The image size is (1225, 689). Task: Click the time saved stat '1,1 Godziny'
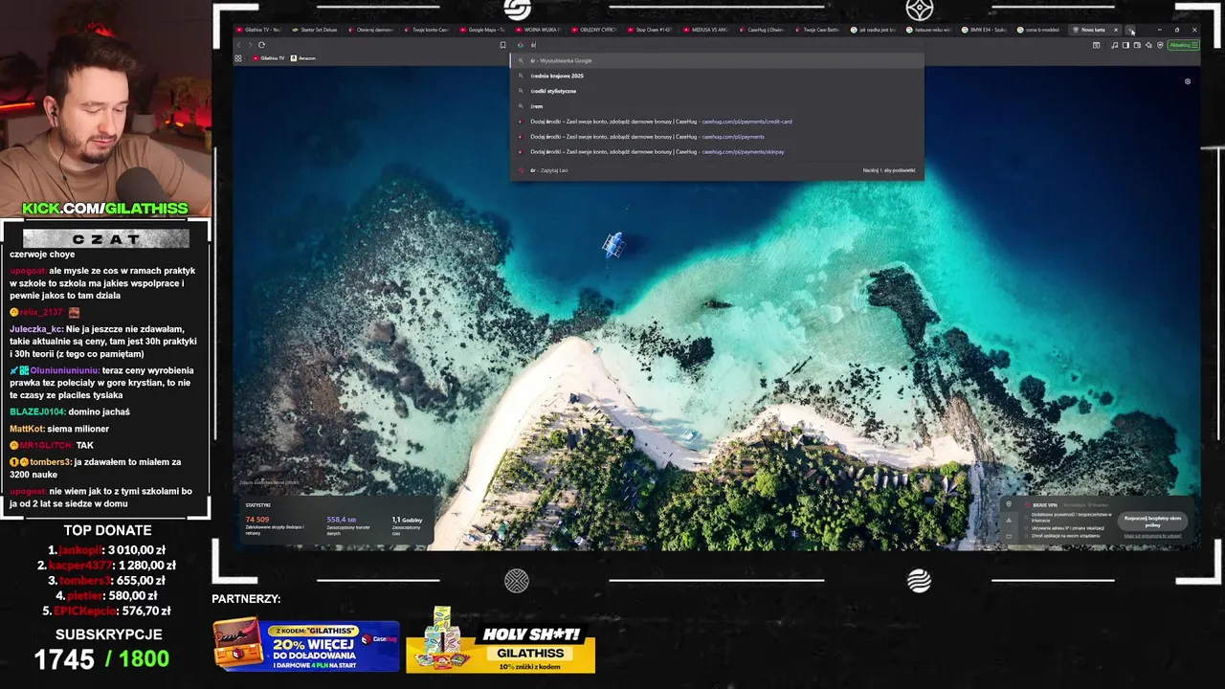click(407, 520)
